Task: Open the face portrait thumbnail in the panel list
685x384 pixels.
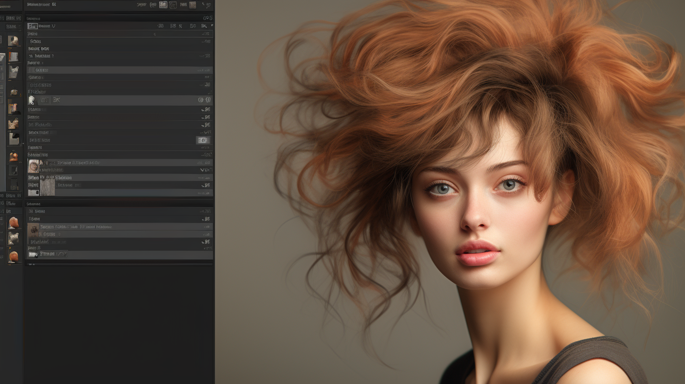Action: point(33,166)
